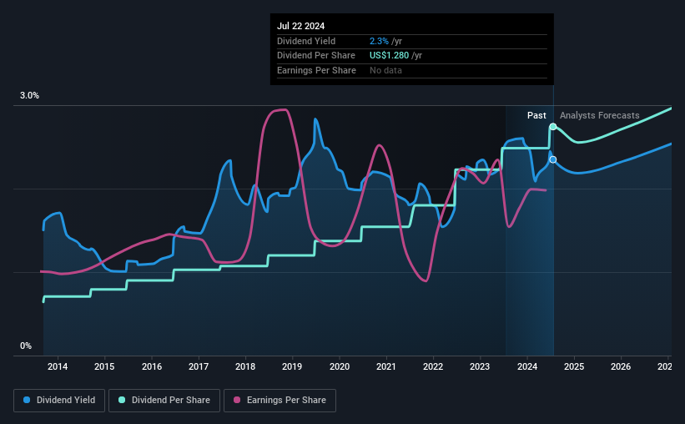Click the blue Dividend Yield marker point
Image resolution: width=685 pixels, height=424 pixels.
click(x=553, y=159)
